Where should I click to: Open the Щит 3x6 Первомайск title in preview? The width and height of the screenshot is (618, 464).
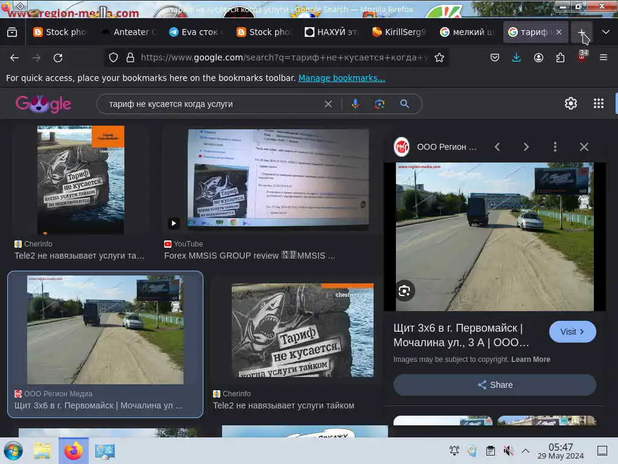(461, 335)
